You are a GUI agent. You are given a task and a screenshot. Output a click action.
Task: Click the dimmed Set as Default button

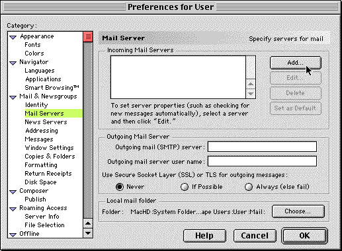click(x=296, y=108)
